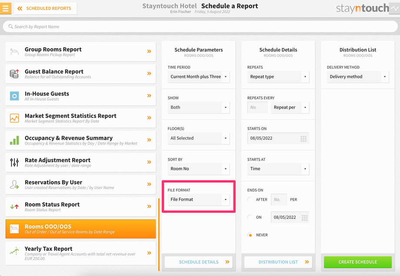
Task: Click the Group Rooms Report bed icon
Action: click(x=14, y=51)
